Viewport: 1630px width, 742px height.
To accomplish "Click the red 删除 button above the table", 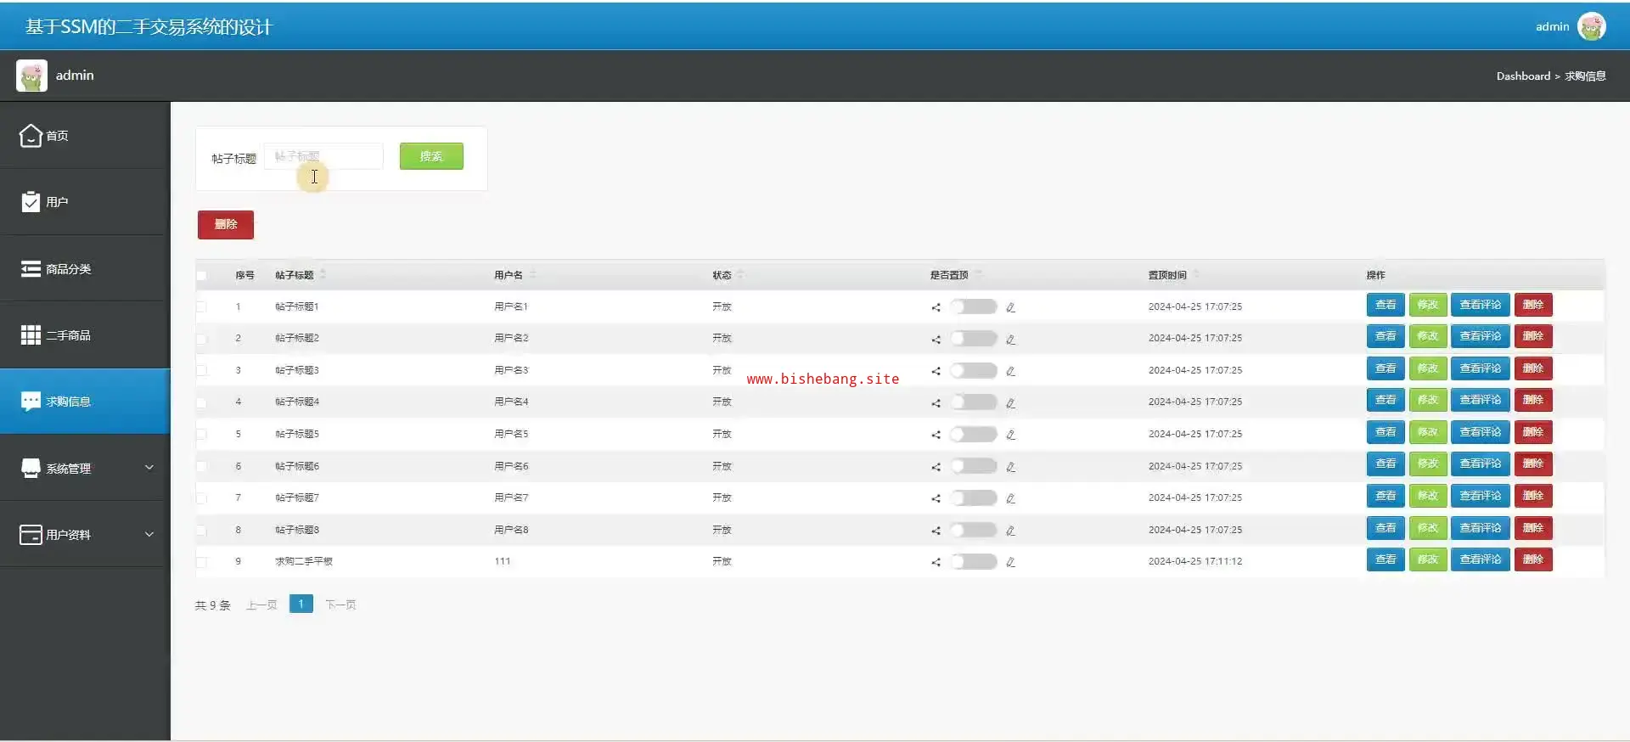I will coord(225,225).
